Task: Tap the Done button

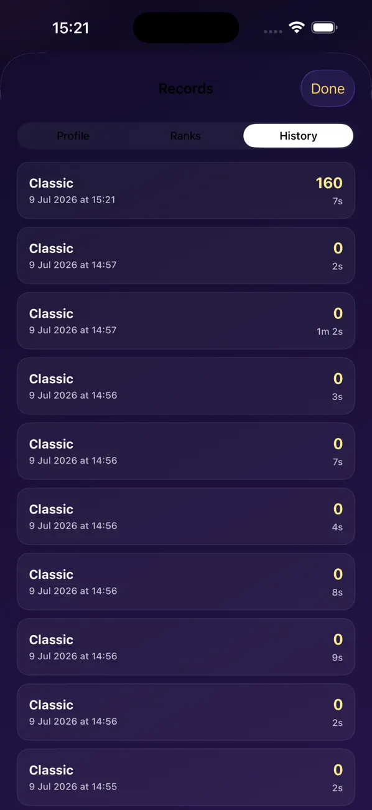Action: pos(327,88)
